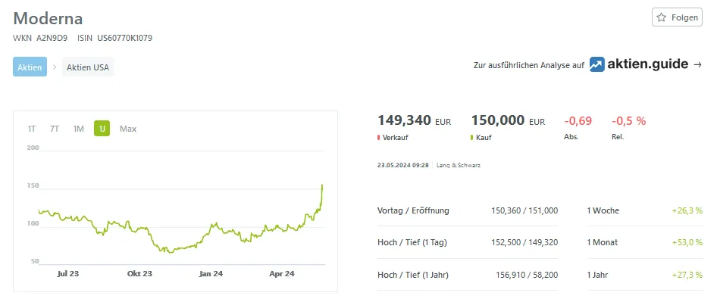Select the active 1J timeframe

click(x=102, y=129)
